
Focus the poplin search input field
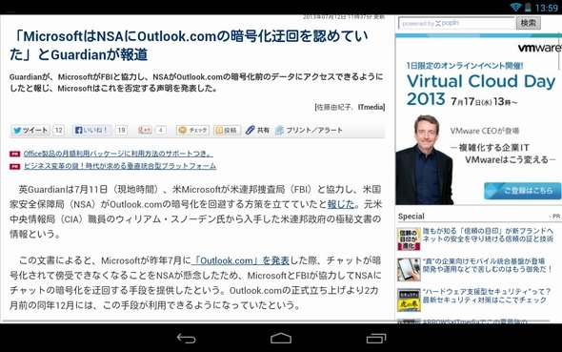pos(456,23)
